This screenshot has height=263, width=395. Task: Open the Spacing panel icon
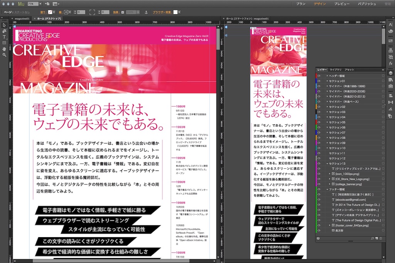click(390, 102)
